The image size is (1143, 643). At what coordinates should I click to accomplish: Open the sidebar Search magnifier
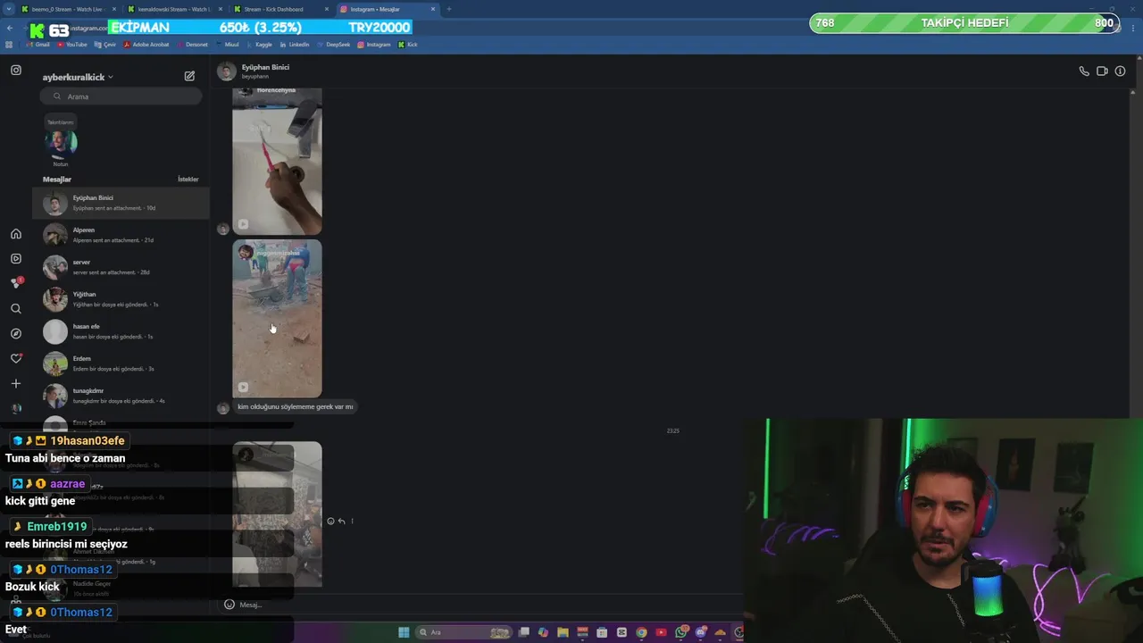[16, 309]
